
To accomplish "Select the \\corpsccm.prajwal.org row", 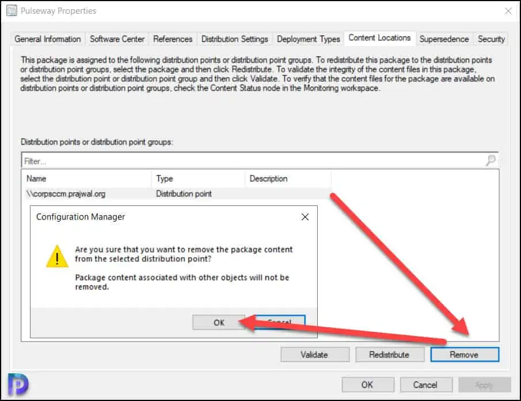I will (x=176, y=193).
